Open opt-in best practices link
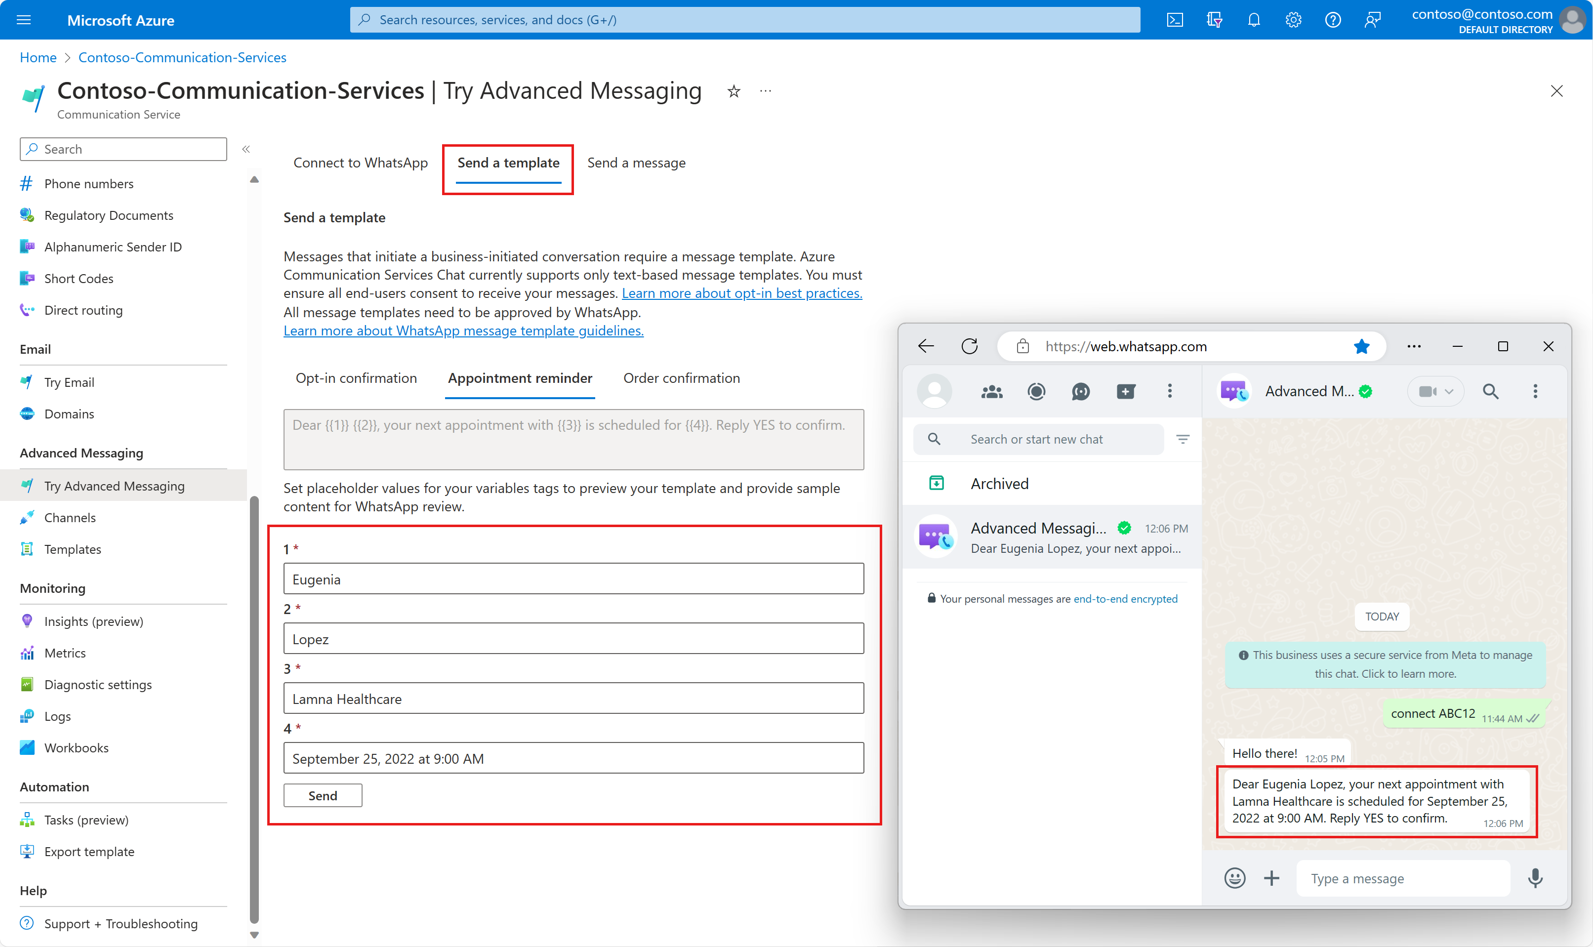Screen dimensions: 1593x947 [741, 293]
